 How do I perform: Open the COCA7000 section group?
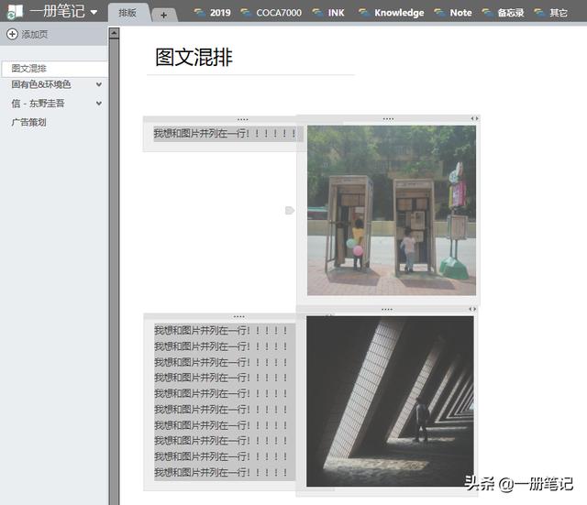click(279, 13)
